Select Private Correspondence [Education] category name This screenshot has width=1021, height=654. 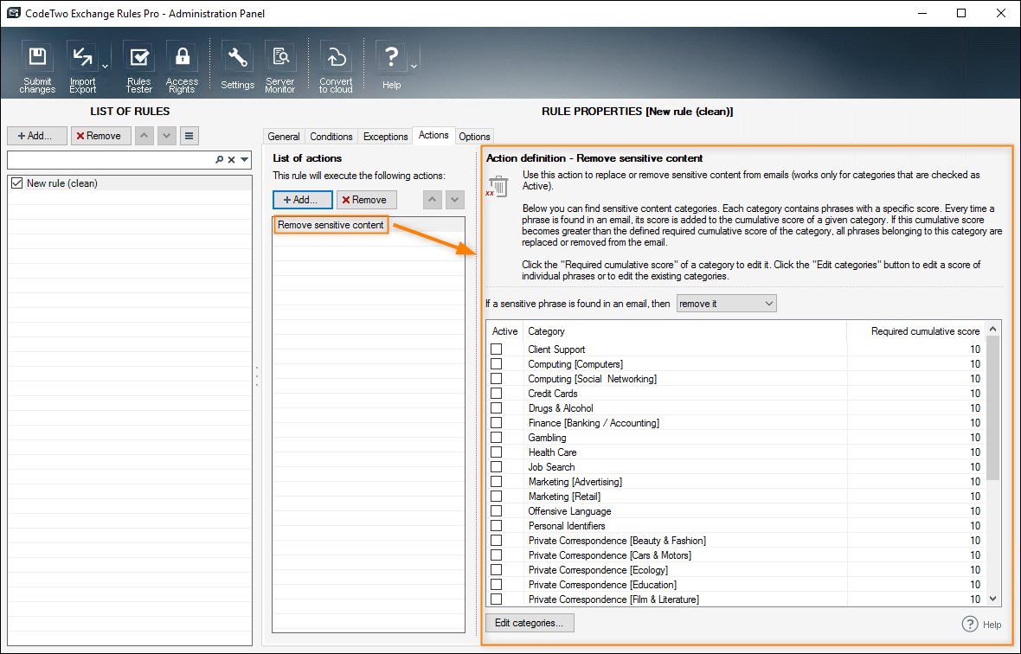tap(602, 585)
